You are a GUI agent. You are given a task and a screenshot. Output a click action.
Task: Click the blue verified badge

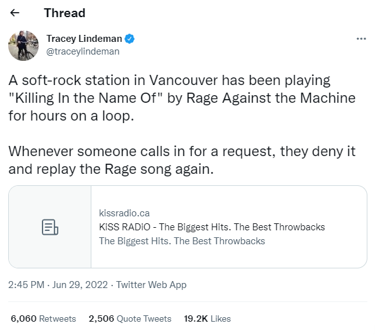[x=129, y=39]
